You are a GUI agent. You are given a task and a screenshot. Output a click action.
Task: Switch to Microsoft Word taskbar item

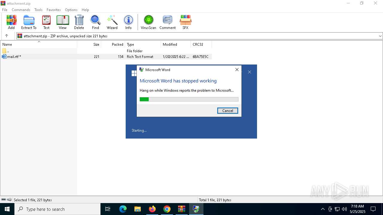196,209
